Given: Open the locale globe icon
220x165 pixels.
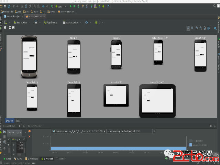Looking at the screenshot, I should (87, 23).
